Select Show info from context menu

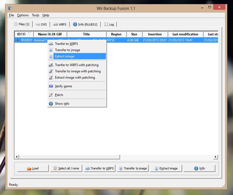coord(77,104)
